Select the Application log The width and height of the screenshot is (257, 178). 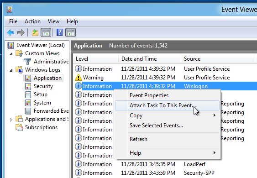(x=47, y=78)
